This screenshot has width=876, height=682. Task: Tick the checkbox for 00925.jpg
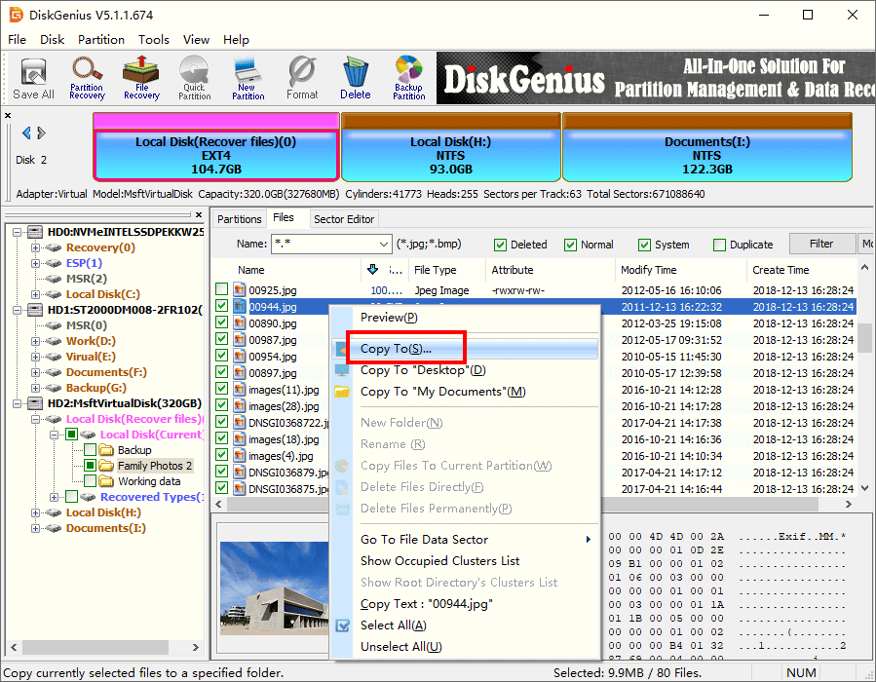222,290
